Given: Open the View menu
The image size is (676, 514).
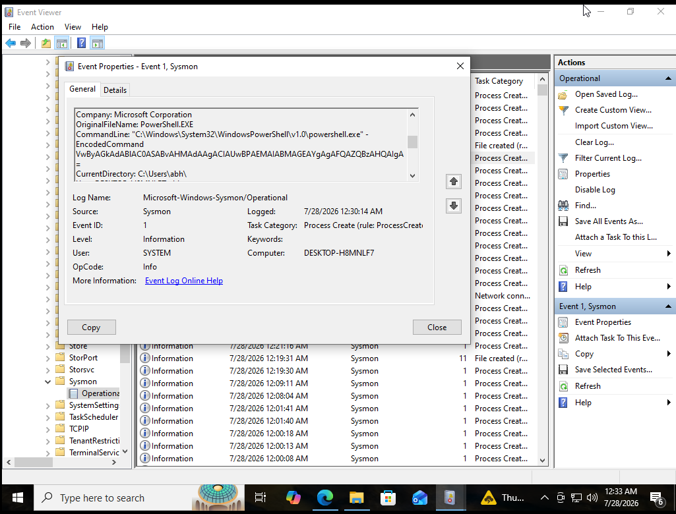Looking at the screenshot, I should [x=73, y=27].
